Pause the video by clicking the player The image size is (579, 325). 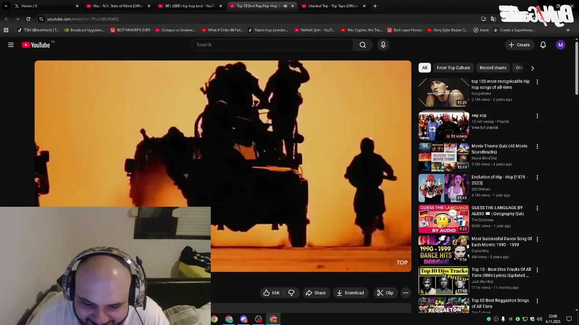point(223,166)
